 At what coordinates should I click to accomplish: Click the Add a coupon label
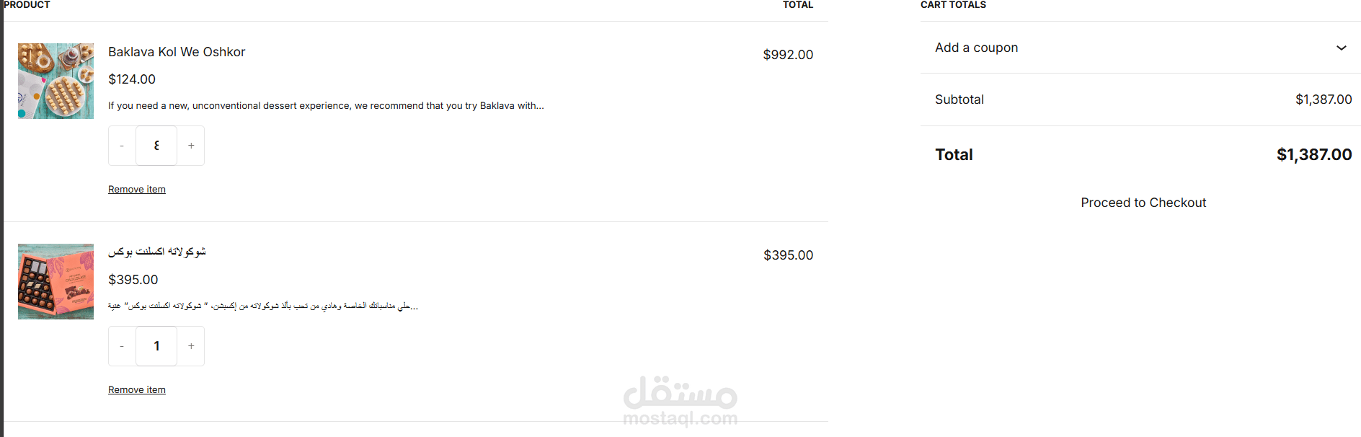(977, 48)
